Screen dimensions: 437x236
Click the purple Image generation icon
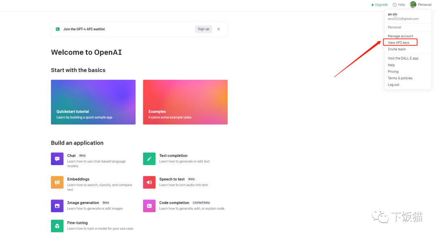click(x=57, y=206)
